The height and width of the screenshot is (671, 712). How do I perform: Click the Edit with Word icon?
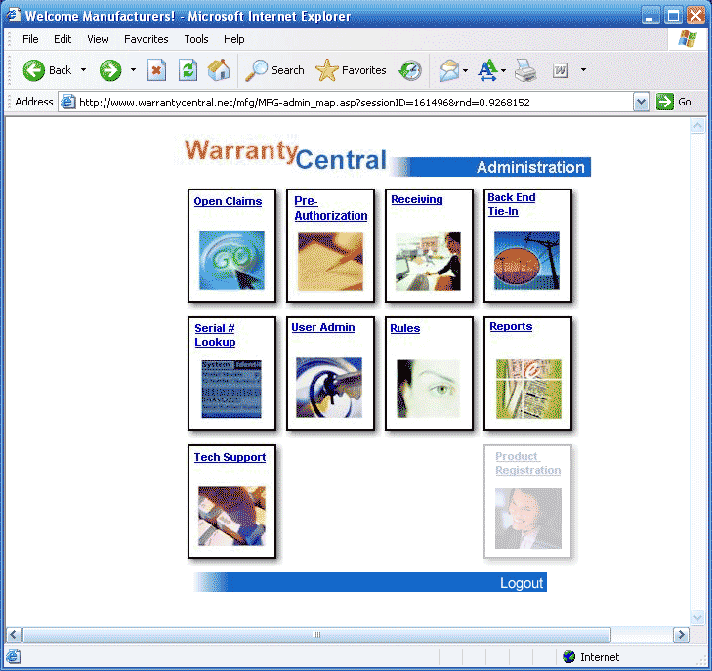(561, 70)
